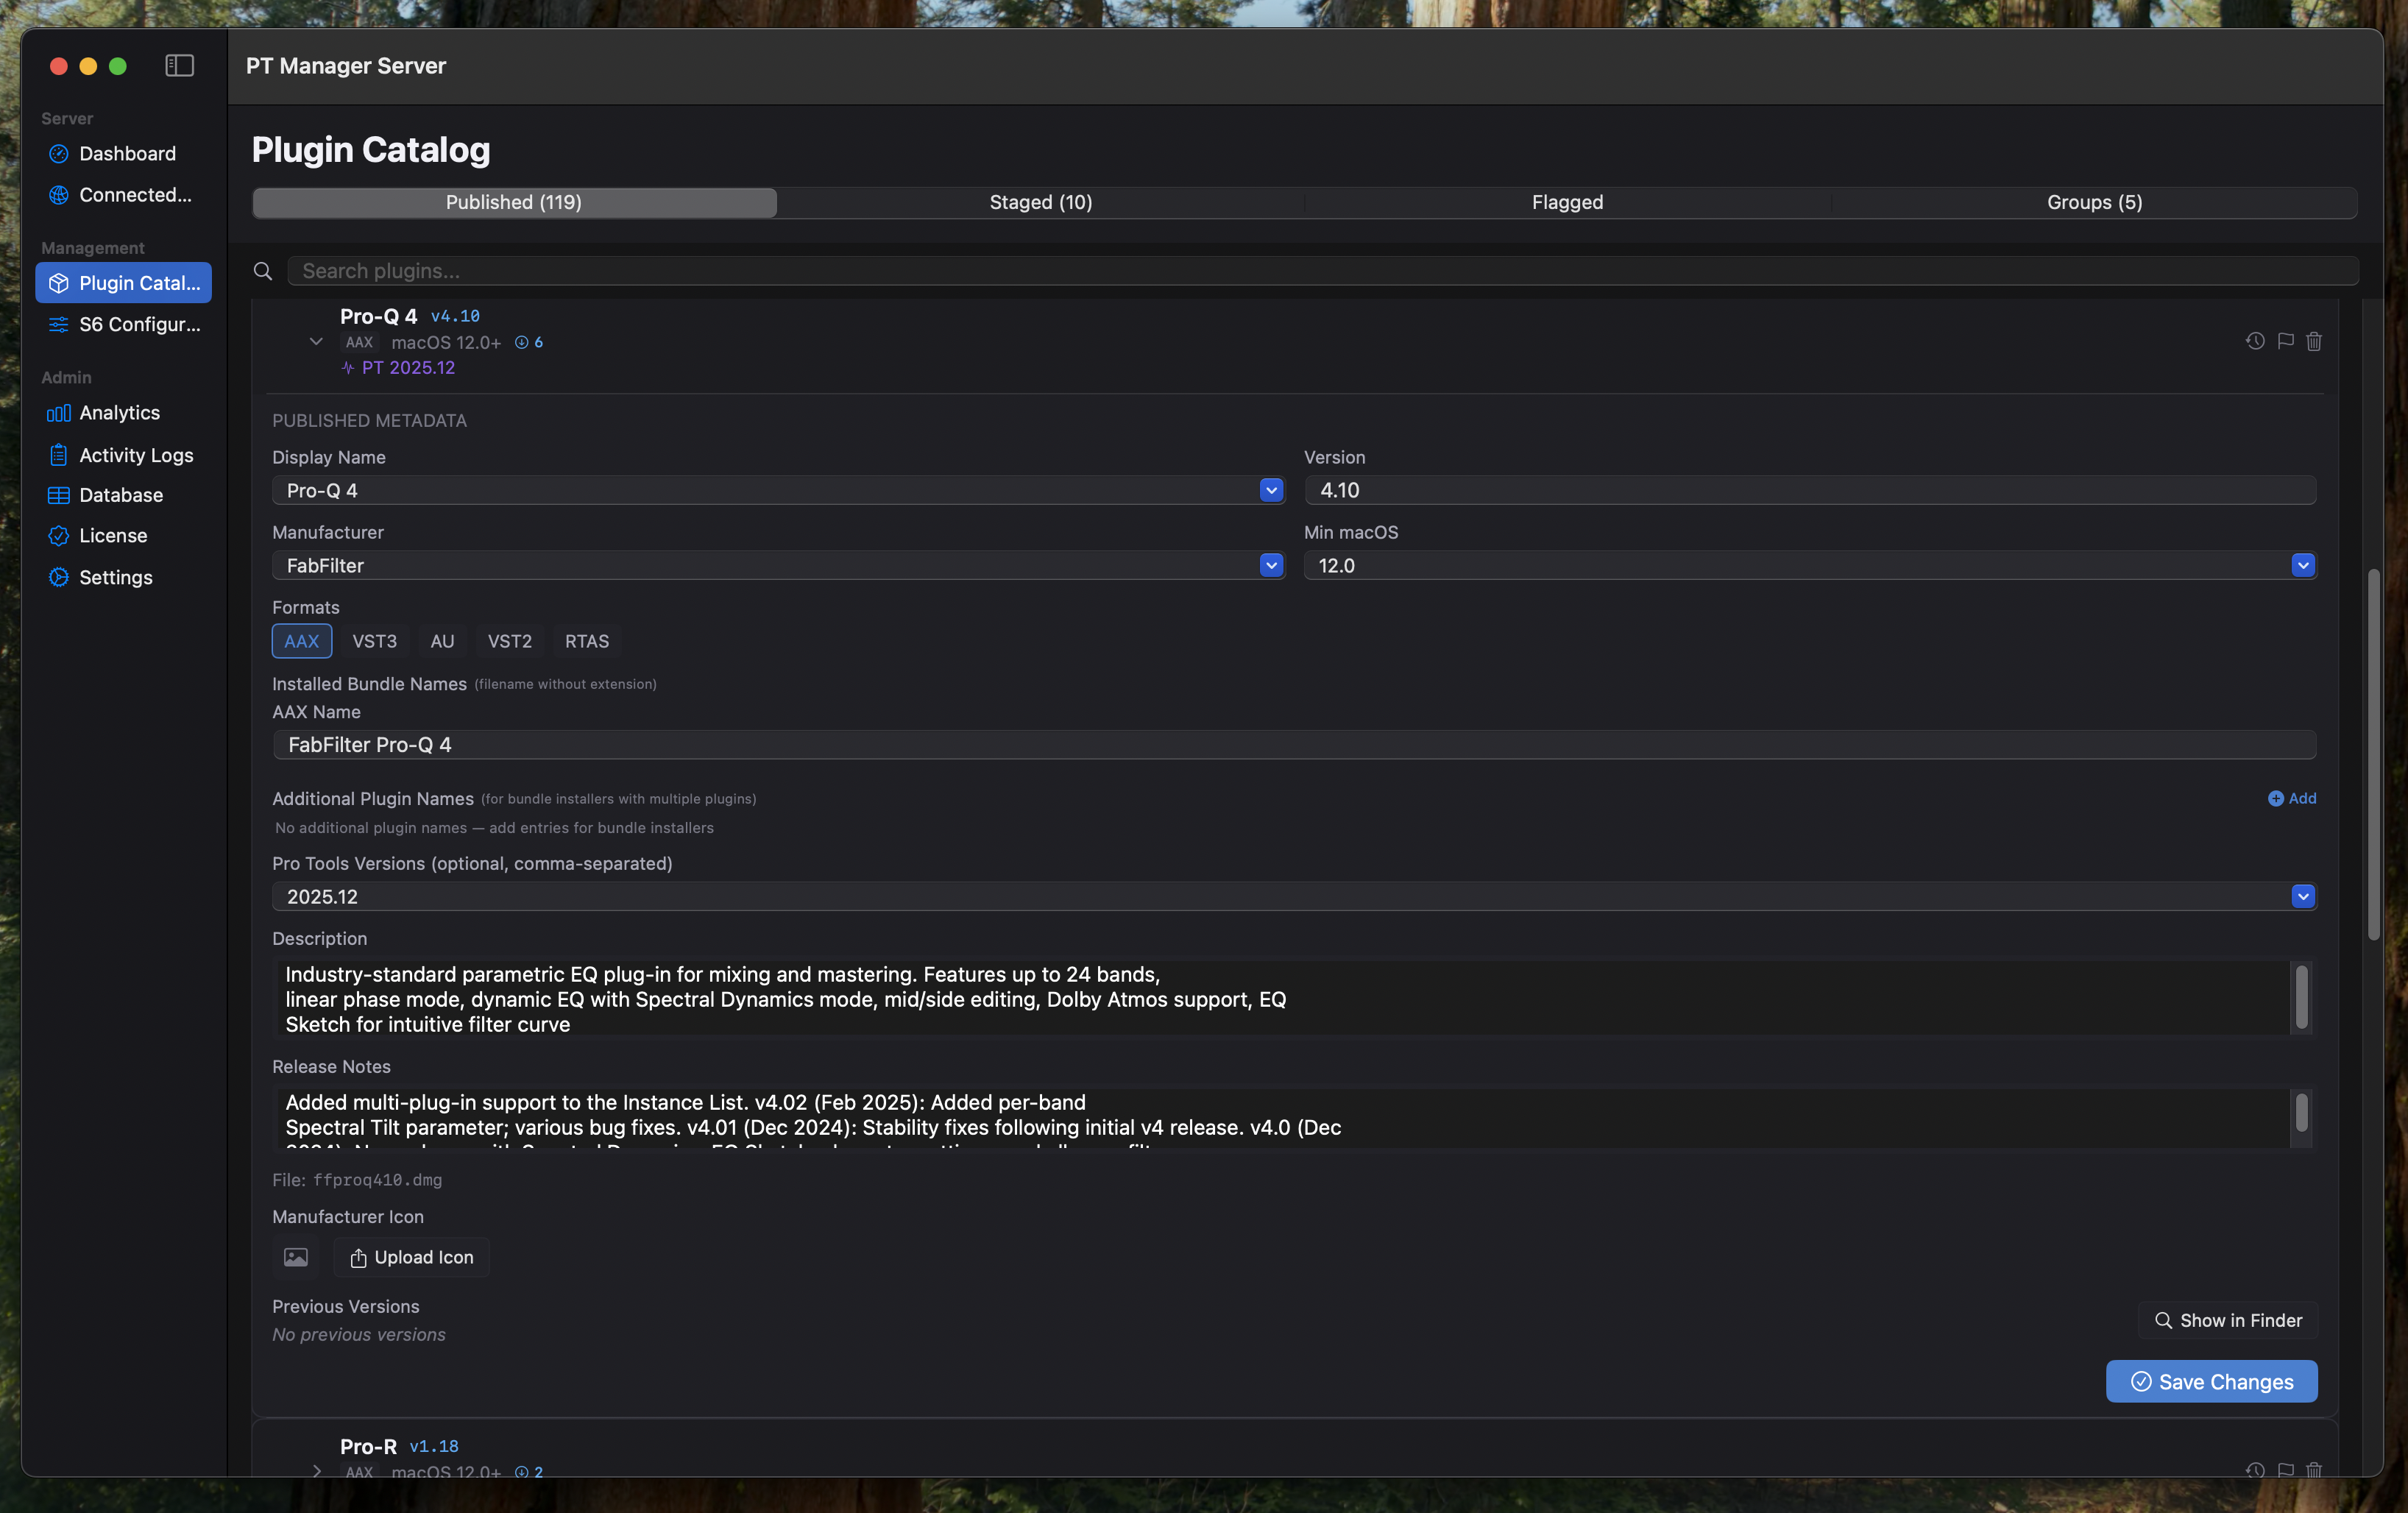Click the Pro-Q 4 download count icon
The height and width of the screenshot is (1513, 2408).
click(521, 342)
